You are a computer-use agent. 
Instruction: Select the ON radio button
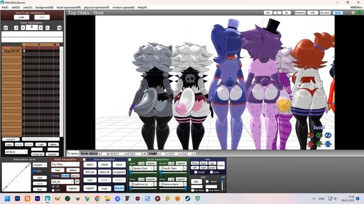point(53,186)
